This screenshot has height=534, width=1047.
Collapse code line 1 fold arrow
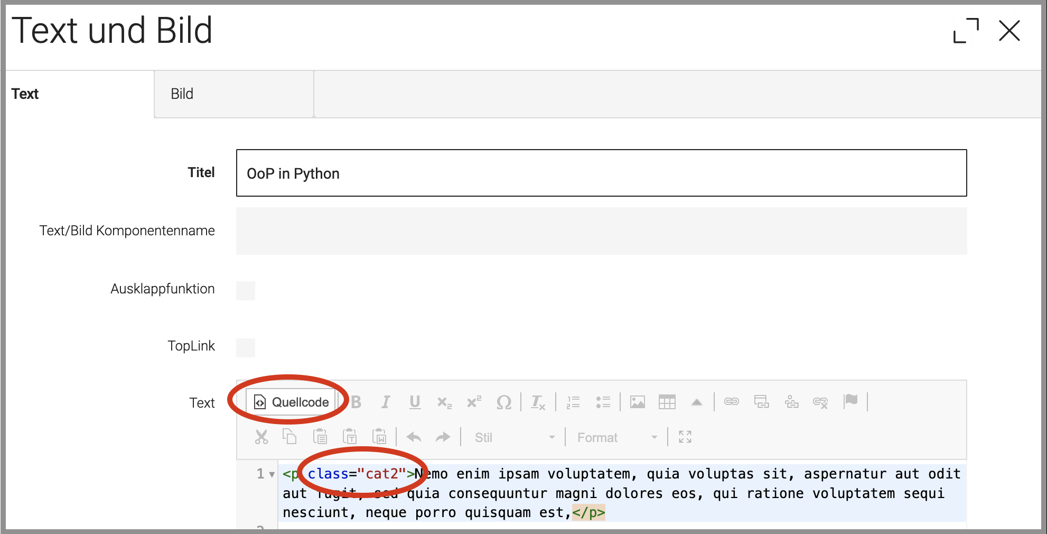click(x=272, y=474)
